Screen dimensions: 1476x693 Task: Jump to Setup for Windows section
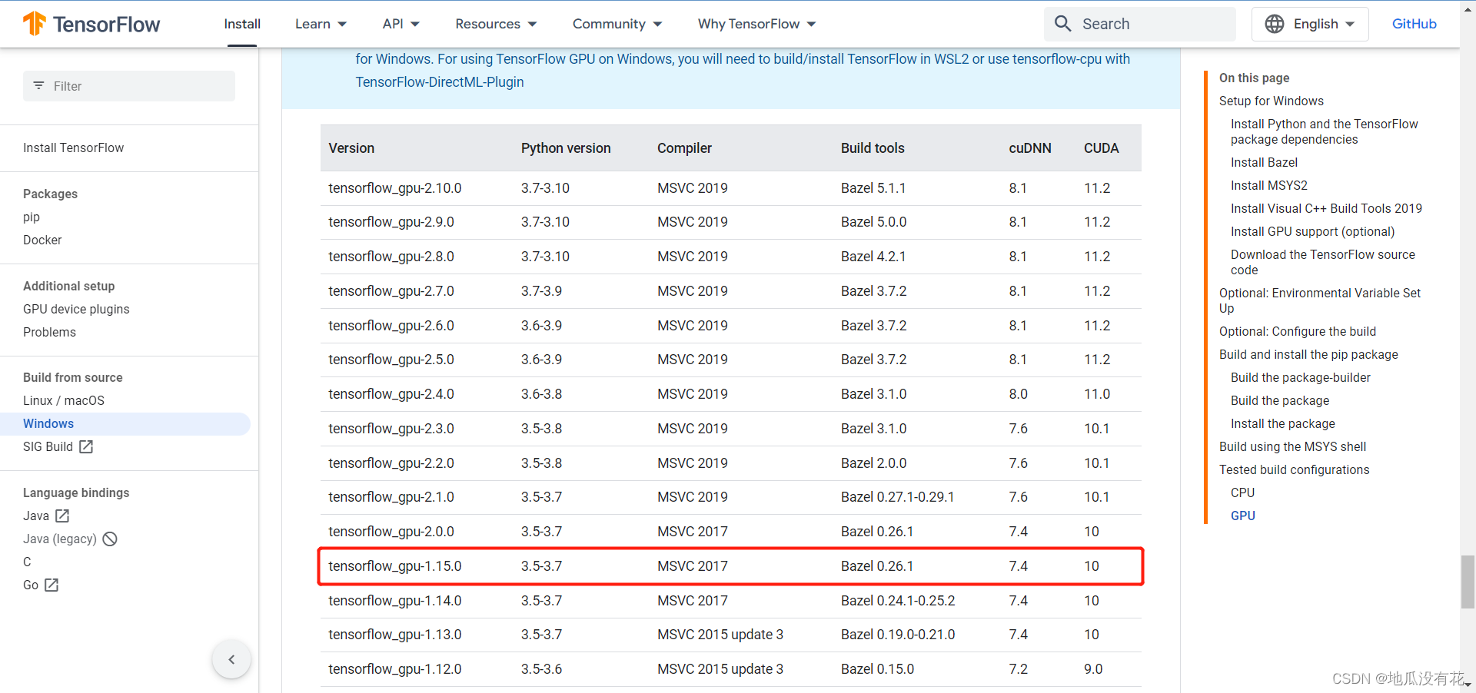pos(1272,101)
